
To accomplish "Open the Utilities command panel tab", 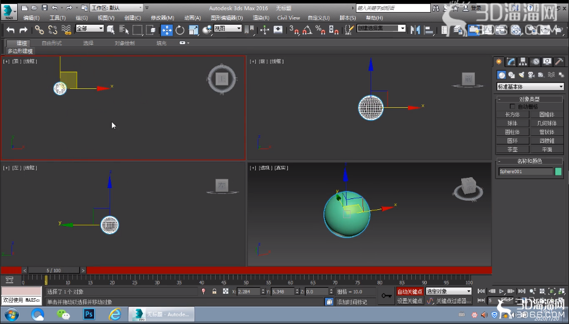I will pyautogui.click(x=559, y=62).
